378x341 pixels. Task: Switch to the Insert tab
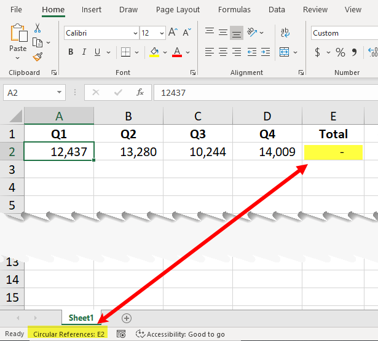(92, 10)
